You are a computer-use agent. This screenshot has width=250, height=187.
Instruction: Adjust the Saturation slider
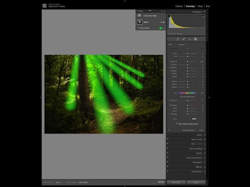[187, 101]
